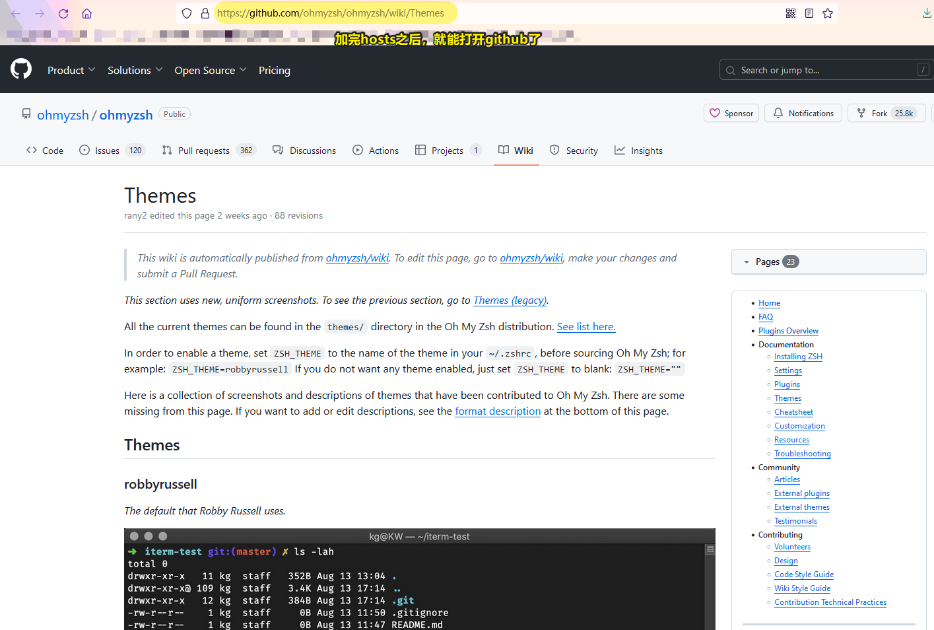934x630 pixels.
Task: Open the Discussions tab
Action: pos(304,151)
